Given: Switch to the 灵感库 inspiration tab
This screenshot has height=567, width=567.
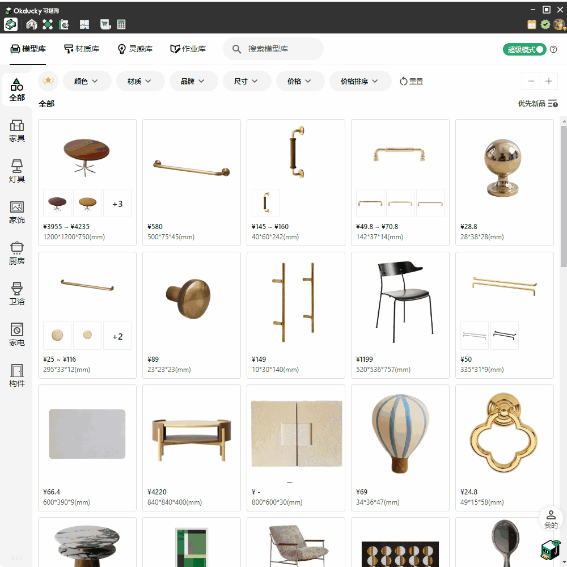Looking at the screenshot, I should pos(135,49).
